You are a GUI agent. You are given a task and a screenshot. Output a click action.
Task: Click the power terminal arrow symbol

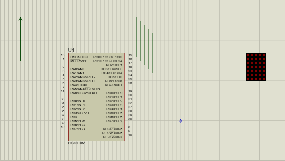coord(21,19)
